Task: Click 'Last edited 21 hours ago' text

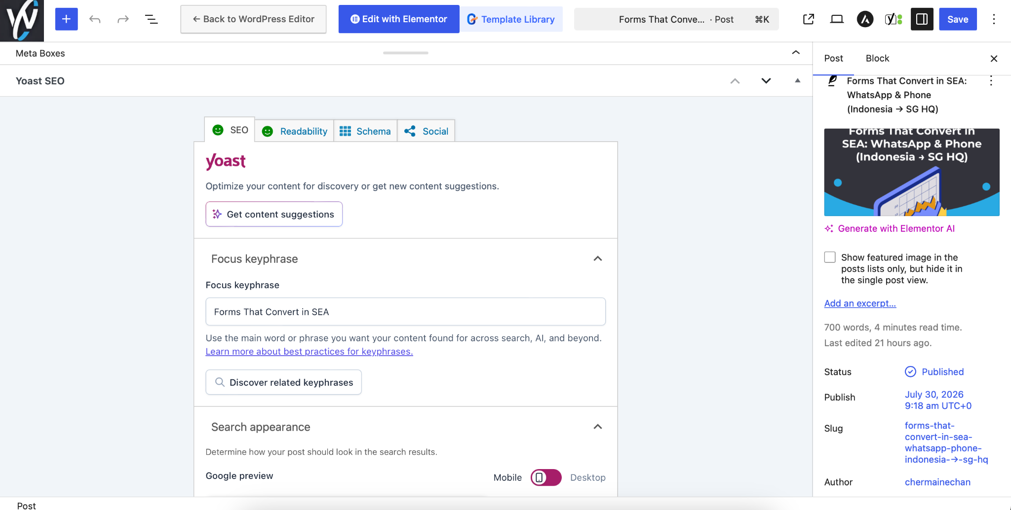Action: tap(878, 343)
